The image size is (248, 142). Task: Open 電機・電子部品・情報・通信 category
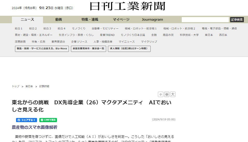219,28
